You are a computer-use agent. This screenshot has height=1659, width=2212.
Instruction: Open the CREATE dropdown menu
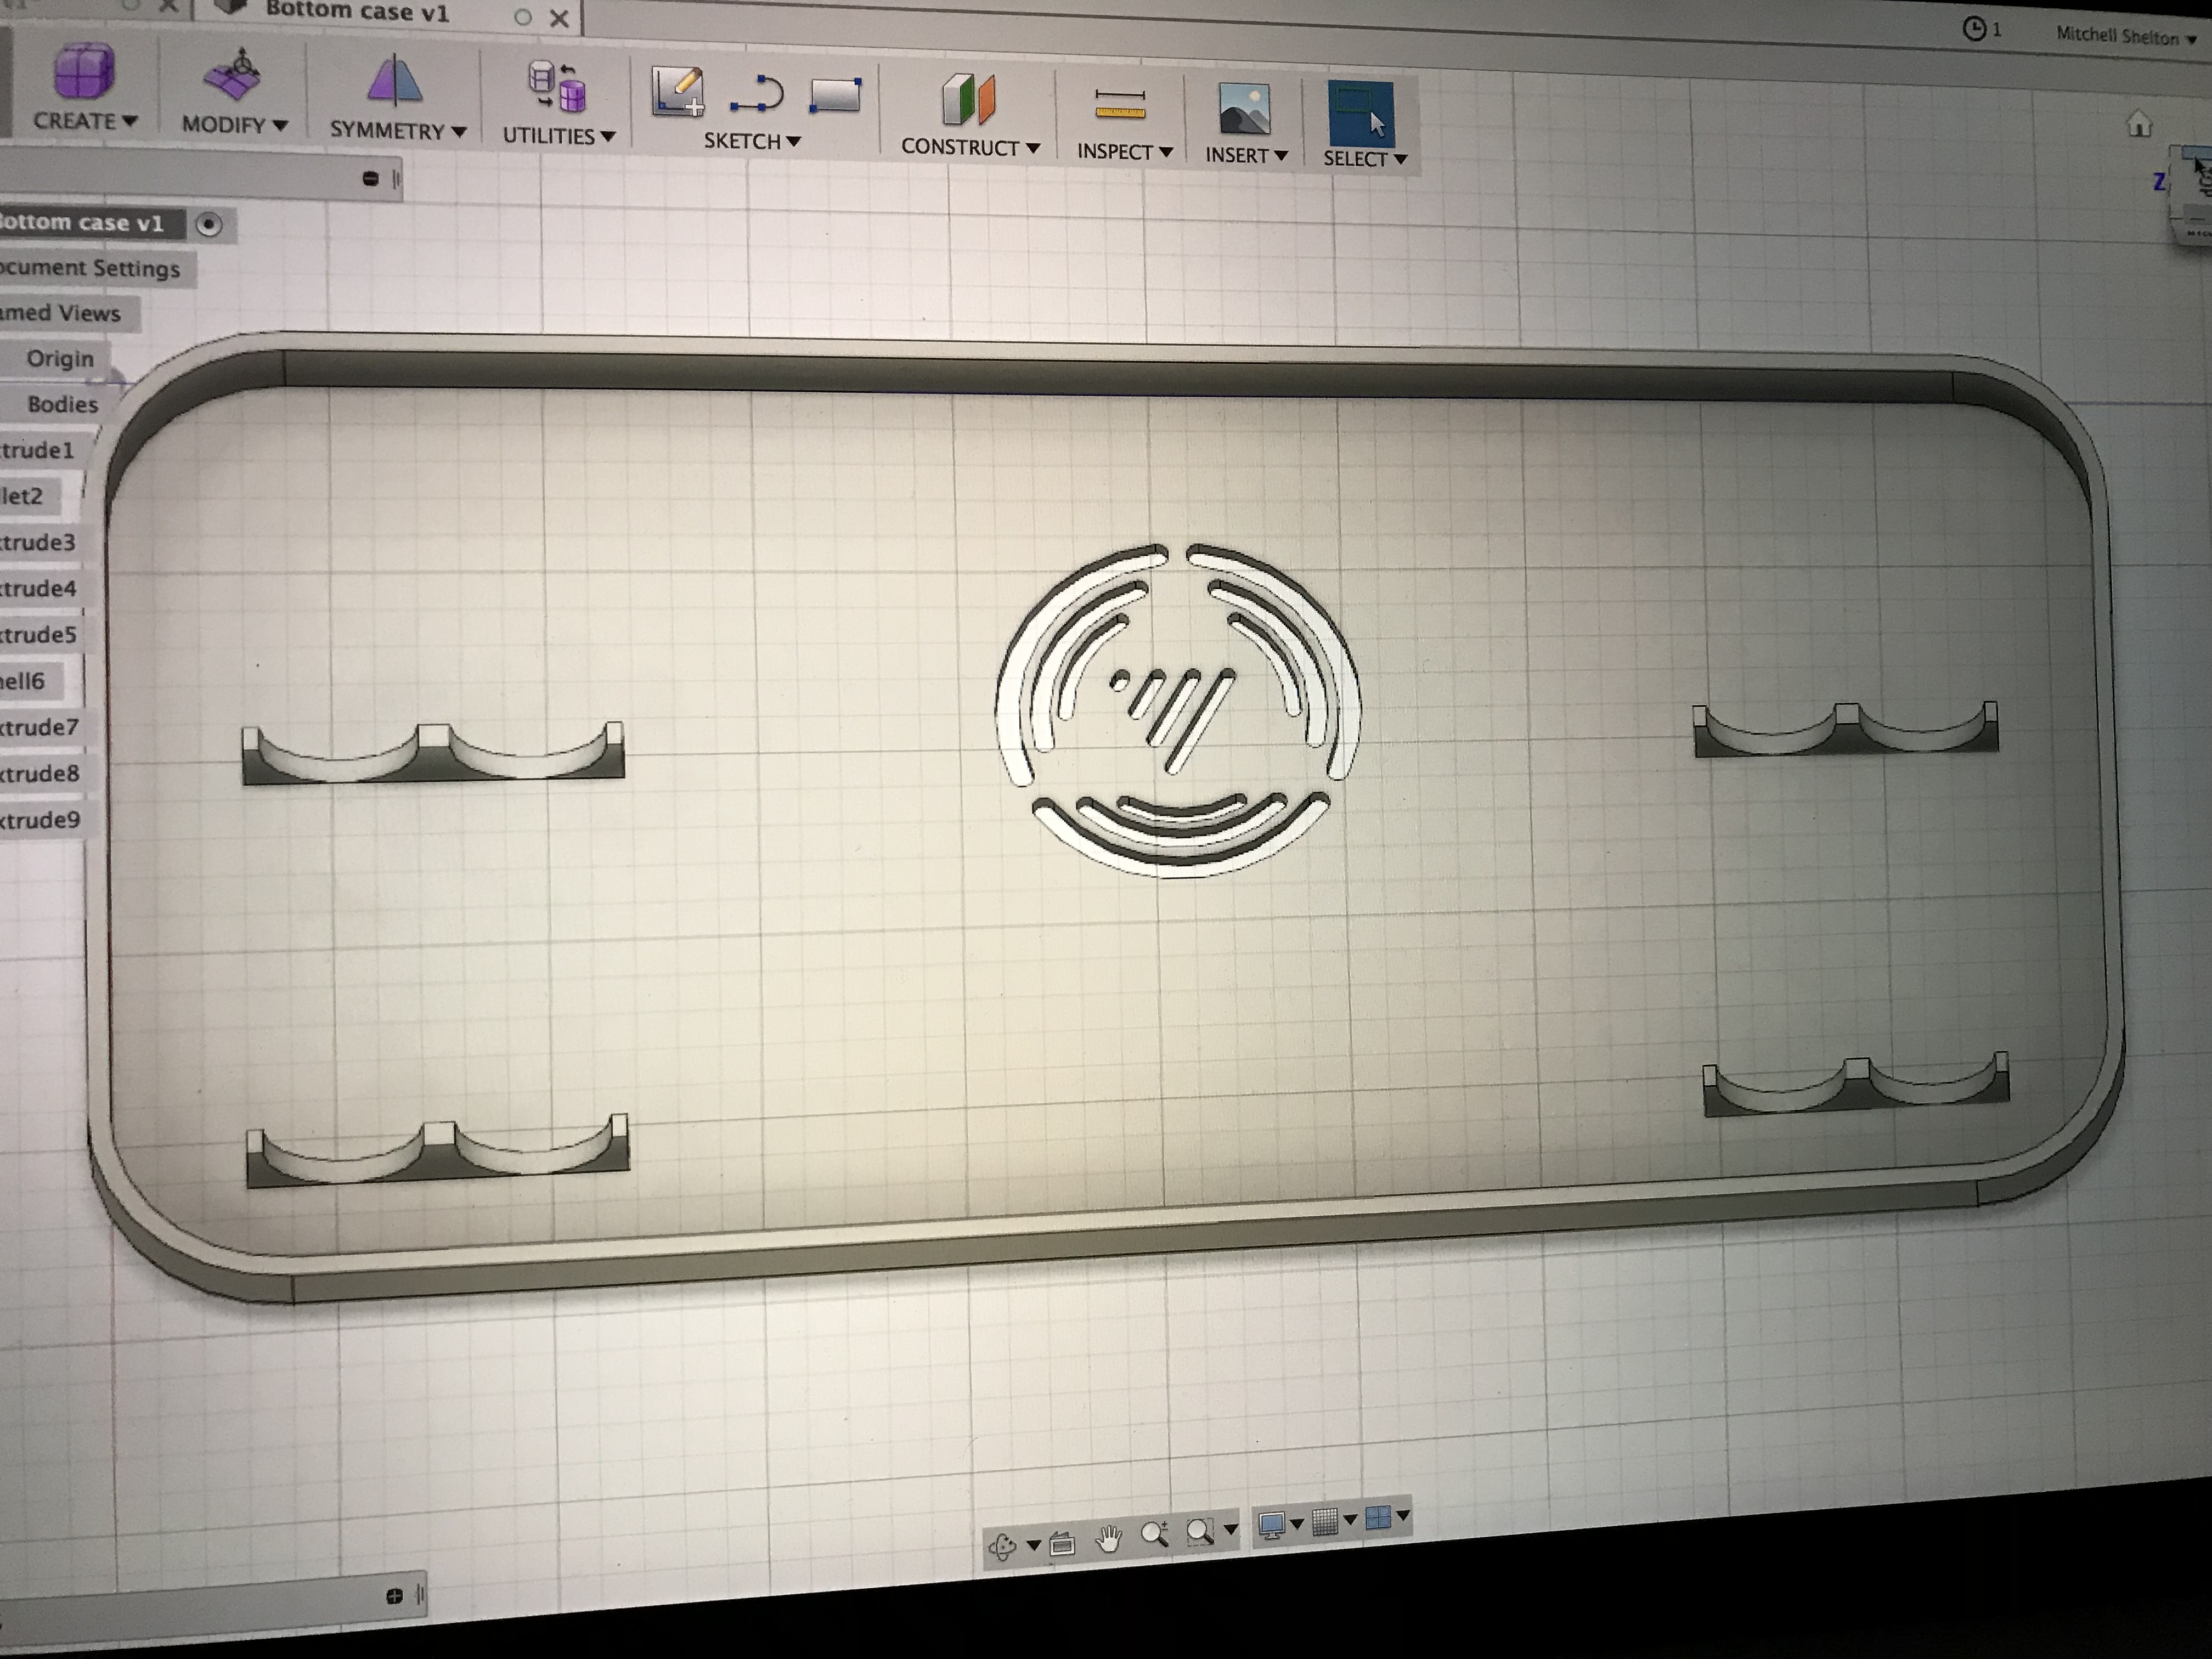click(x=85, y=121)
